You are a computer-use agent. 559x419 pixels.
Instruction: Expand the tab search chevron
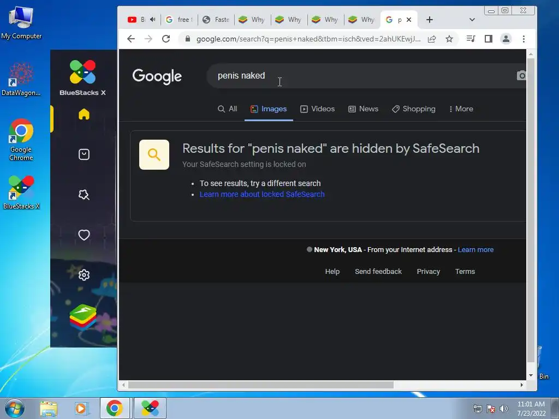[472, 20]
